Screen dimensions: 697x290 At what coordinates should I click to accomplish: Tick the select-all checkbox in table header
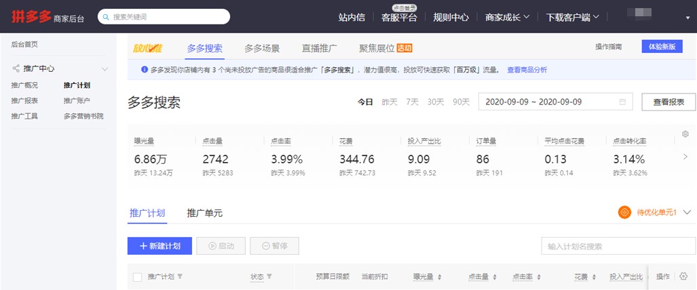click(137, 276)
